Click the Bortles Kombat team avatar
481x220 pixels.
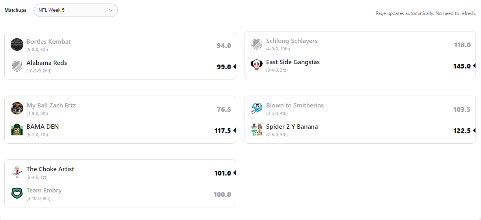coord(17,44)
